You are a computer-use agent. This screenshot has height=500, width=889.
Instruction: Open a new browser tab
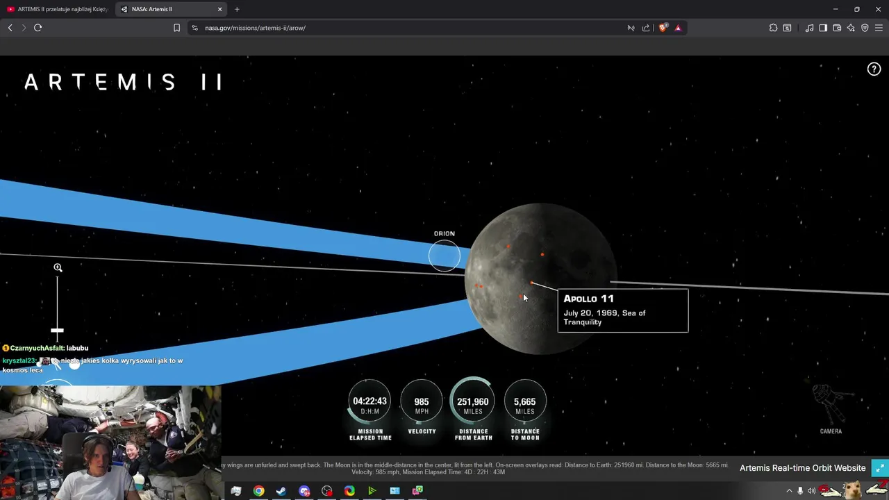(x=237, y=9)
